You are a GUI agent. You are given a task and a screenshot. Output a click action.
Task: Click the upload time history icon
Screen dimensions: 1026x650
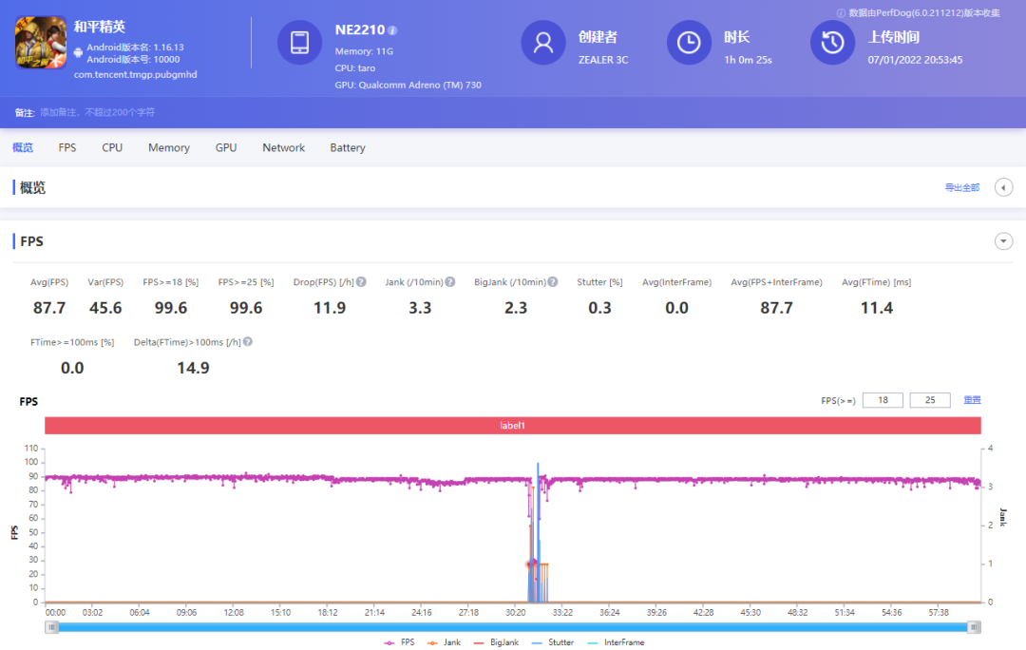point(832,43)
